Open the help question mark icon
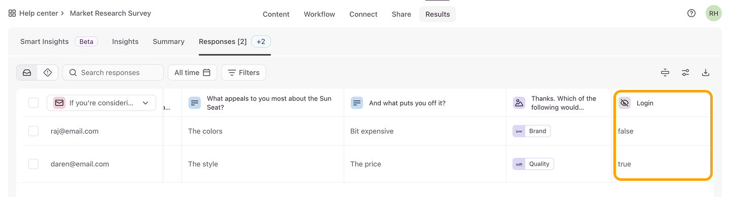The image size is (730, 197). click(x=691, y=14)
